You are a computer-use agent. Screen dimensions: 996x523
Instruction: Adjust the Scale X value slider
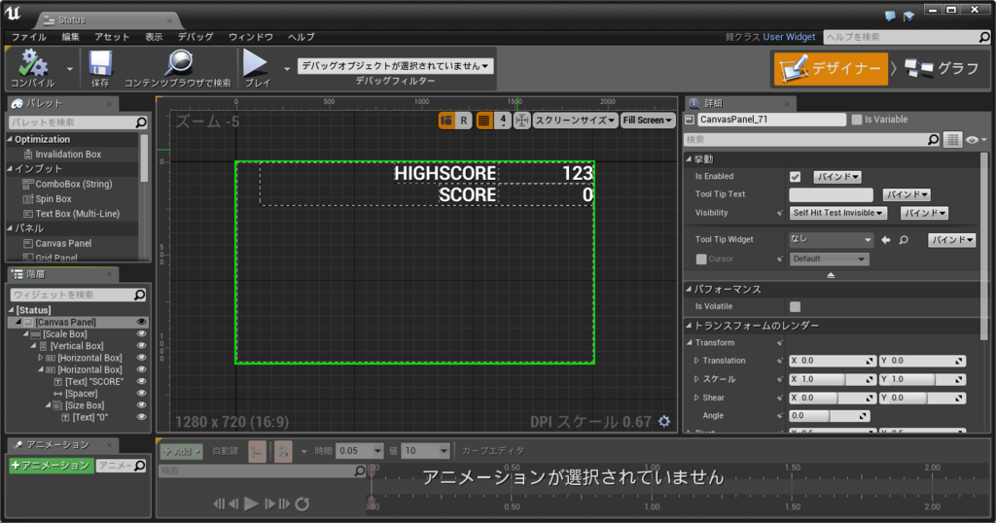click(833, 379)
